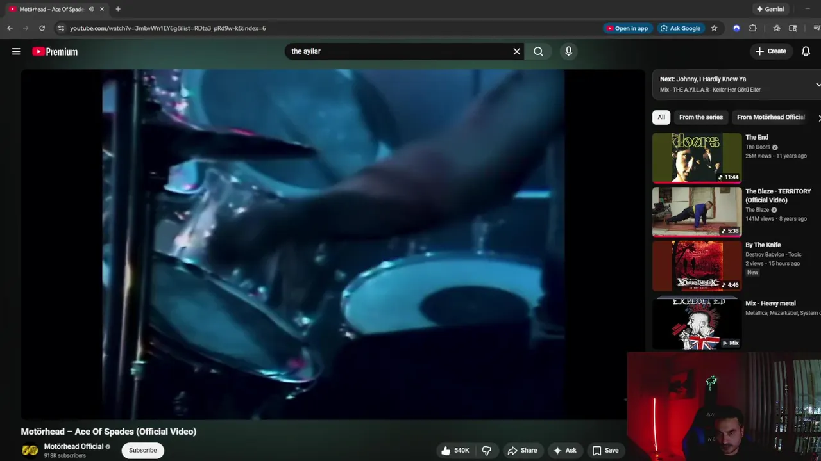Screen dimensions: 821x461
Task: Click the Ask Google lens chip
Action: click(x=681, y=28)
